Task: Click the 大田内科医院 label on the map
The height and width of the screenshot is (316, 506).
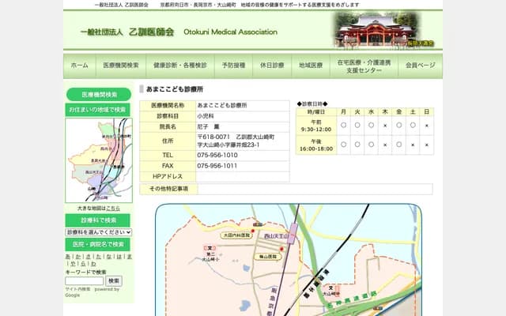Action: (x=236, y=235)
